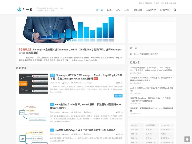
Task: Click the blue 工具 category badge
Action: (53, 75)
